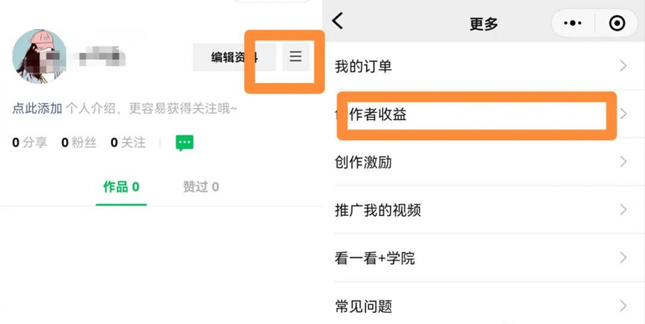Switch to the 赞过 tab
This screenshot has width=645, height=324.
201,187
